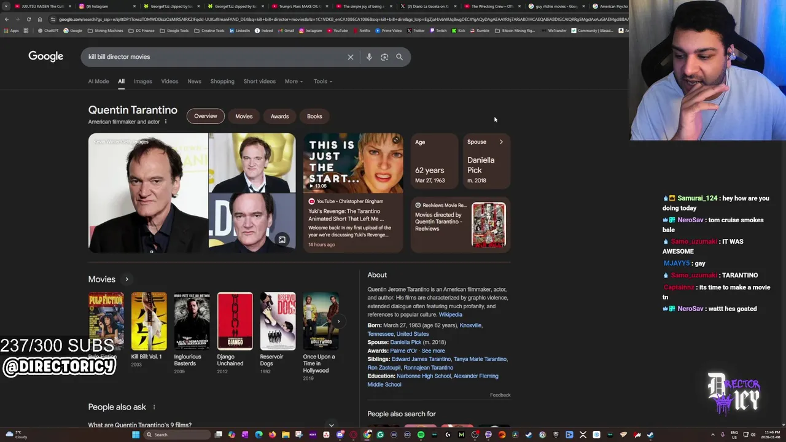This screenshot has height=442, width=786.
Task: Open the ChatGPT bookmark
Action: pos(49,31)
